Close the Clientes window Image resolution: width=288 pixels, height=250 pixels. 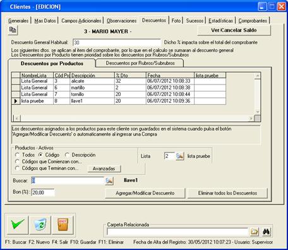coord(282,7)
